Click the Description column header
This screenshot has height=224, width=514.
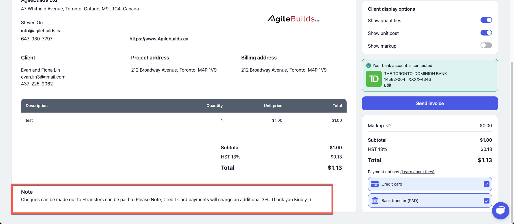[37, 106]
